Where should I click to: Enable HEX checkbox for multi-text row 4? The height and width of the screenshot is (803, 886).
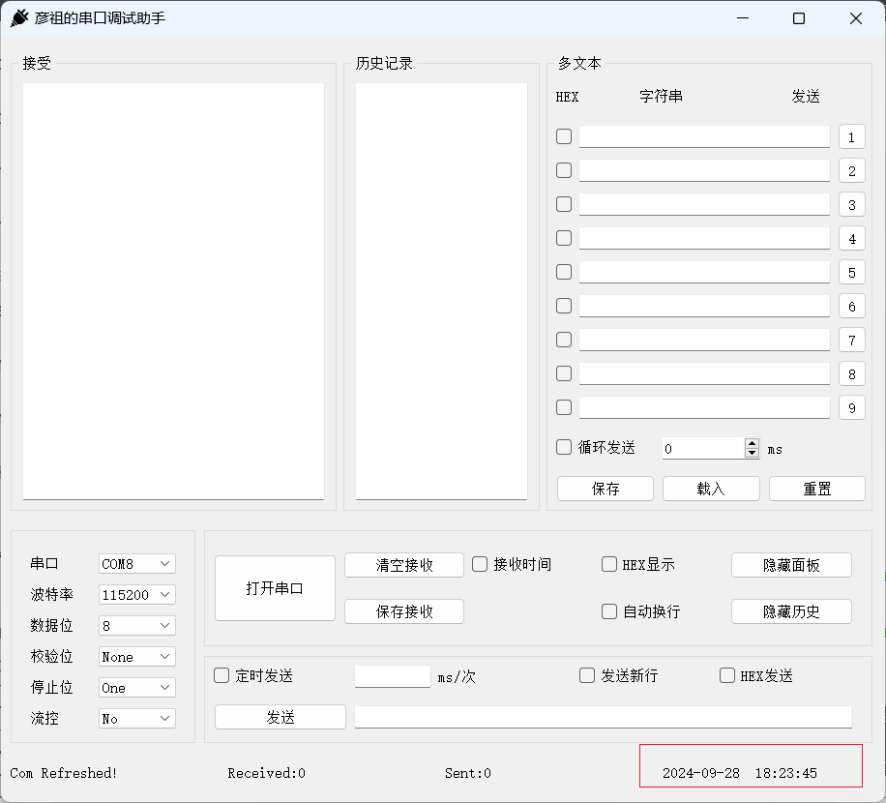(564, 238)
